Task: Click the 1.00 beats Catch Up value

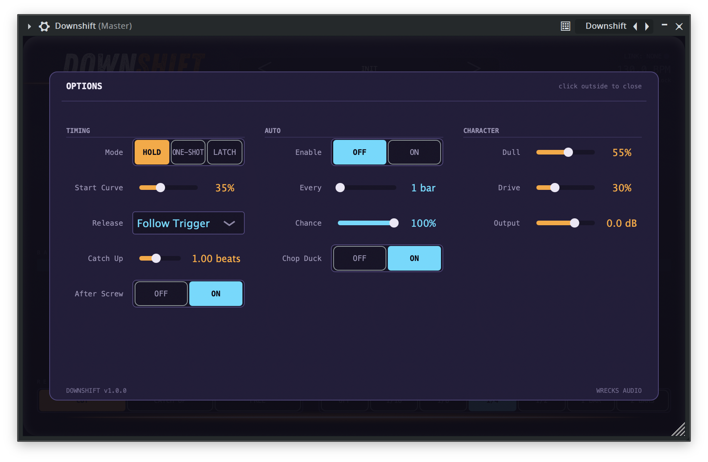Action: click(x=216, y=259)
